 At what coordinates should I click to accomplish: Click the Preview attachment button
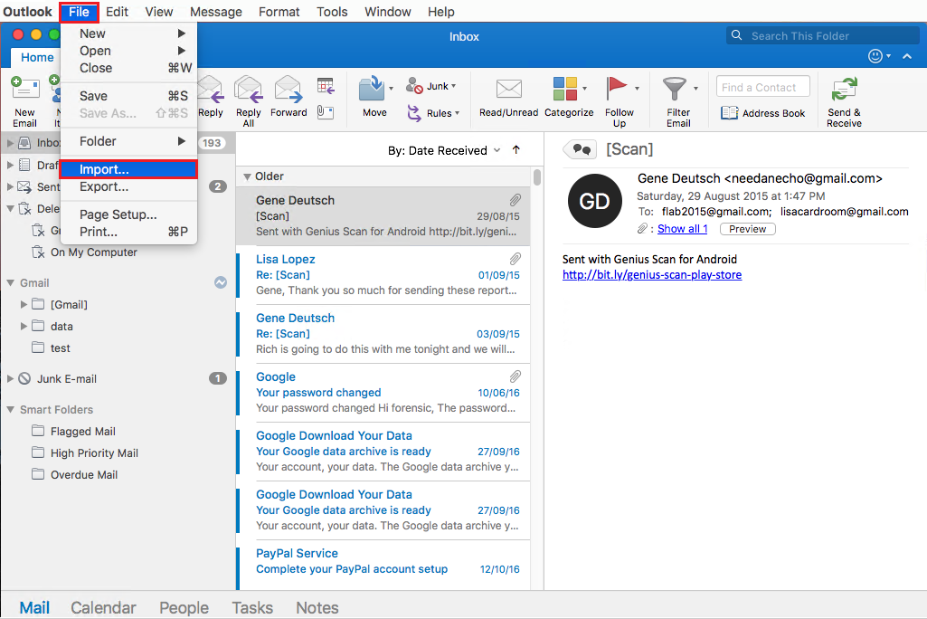(747, 229)
